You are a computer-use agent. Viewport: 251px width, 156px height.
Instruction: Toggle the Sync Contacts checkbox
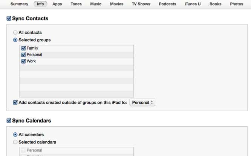coord(9,18)
